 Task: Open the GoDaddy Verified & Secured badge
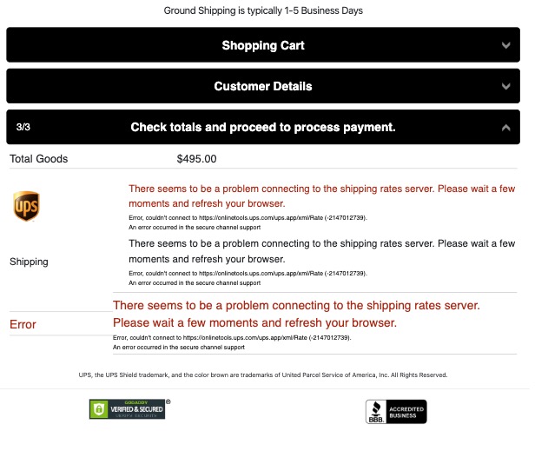[128, 409]
